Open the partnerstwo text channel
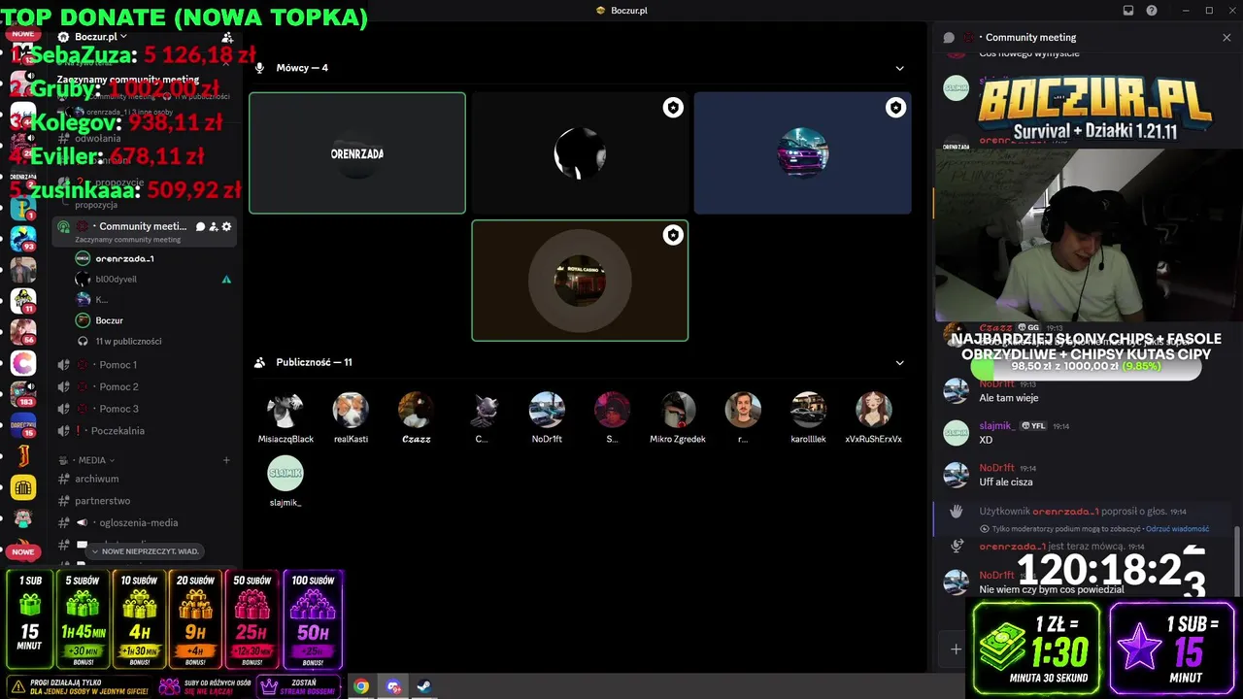1243x699 pixels. (x=146, y=501)
